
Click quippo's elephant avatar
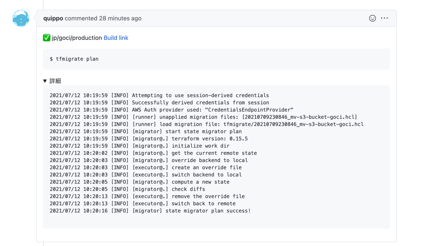pyautogui.click(x=21, y=18)
